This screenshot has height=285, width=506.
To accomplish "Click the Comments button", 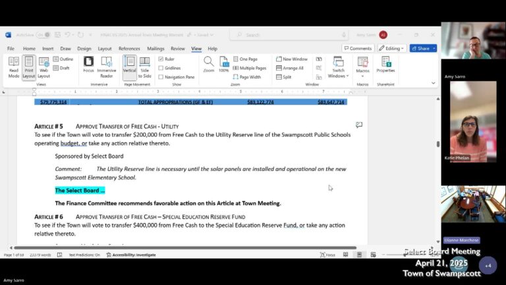I will [358, 48].
